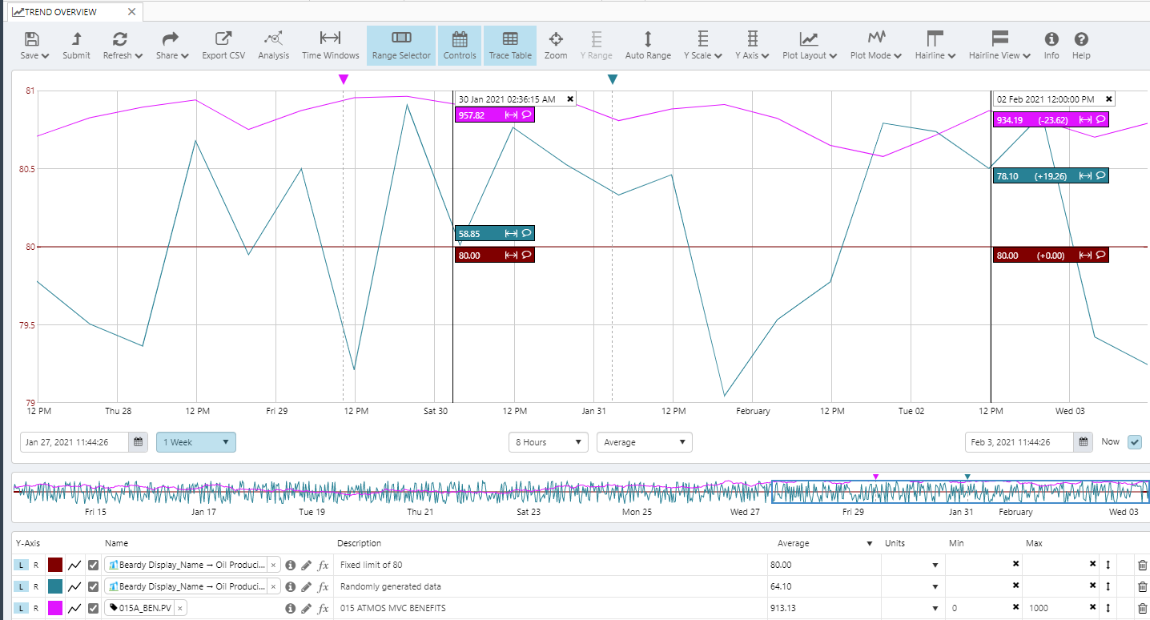Delete the 015A_BEN.PV trace with trash icon

tap(1142, 608)
